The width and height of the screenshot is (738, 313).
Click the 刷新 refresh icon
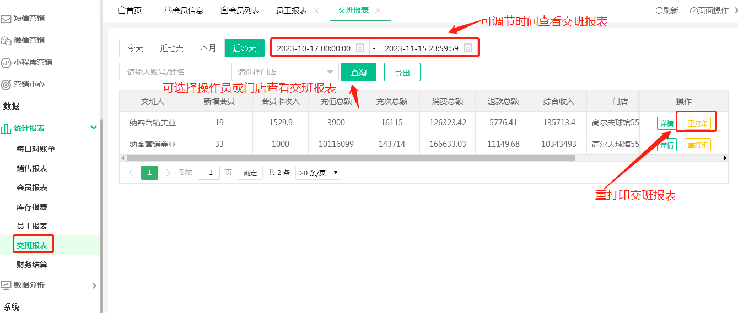[659, 10]
